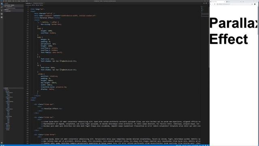The height and width of the screenshot is (146, 259).
Task: Switch to the second browser tab
Action: coord(234,2)
